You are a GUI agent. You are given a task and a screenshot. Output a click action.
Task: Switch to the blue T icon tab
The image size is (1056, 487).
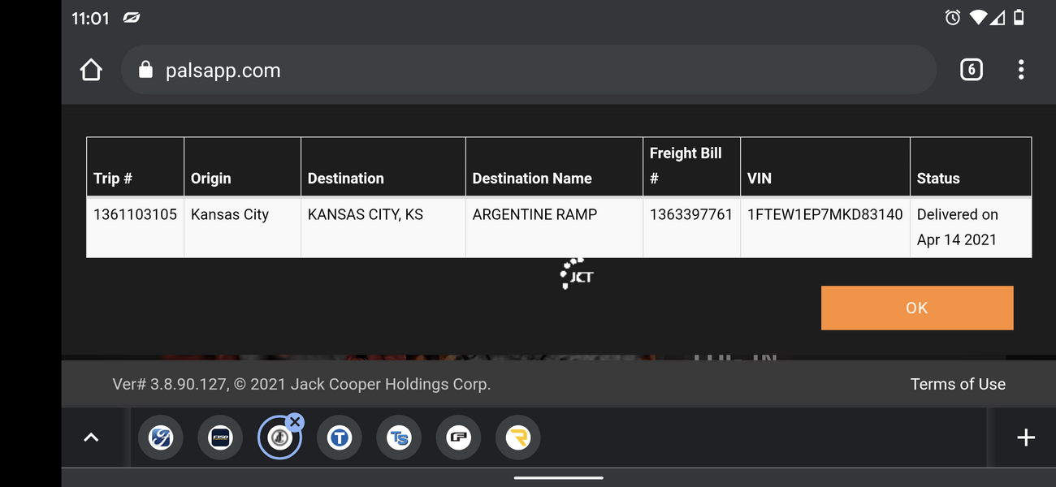click(339, 438)
